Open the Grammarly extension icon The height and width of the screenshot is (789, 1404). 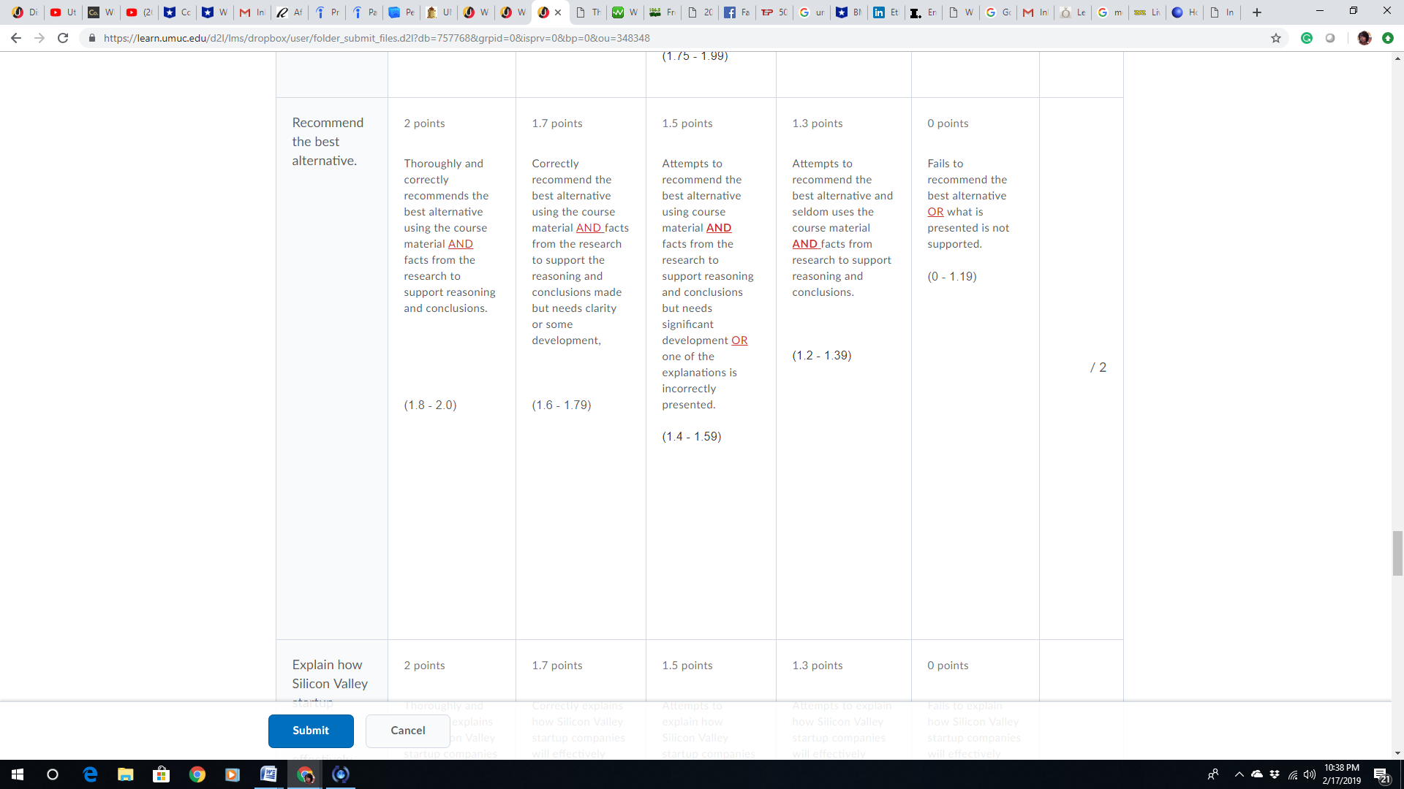(x=1307, y=38)
